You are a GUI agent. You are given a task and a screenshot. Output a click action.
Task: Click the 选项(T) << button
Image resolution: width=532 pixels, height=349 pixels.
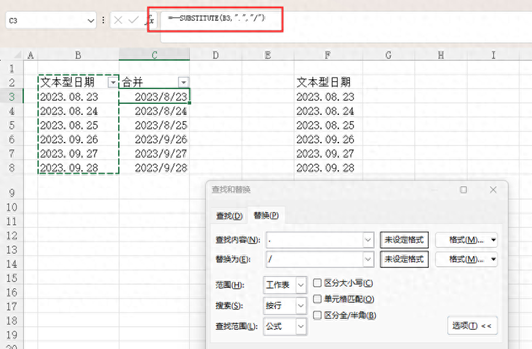coord(472,326)
